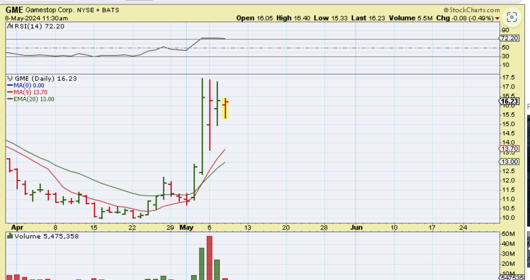Image resolution: width=530 pixels, height=280 pixels.
Task: Click the RSI(14) indicator icon
Action: coord(10,26)
